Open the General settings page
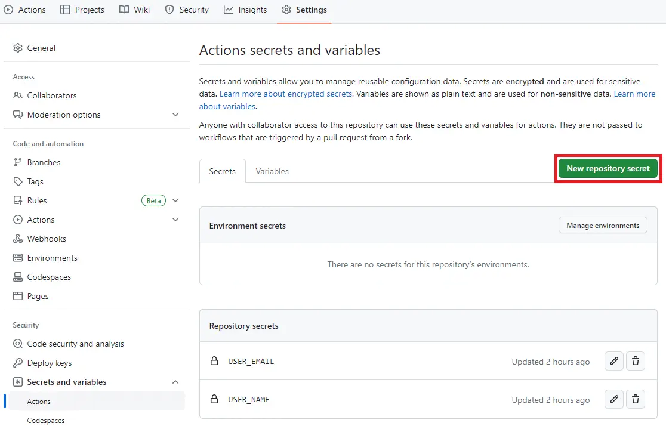This screenshot has height=426, width=666. point(41,48)
